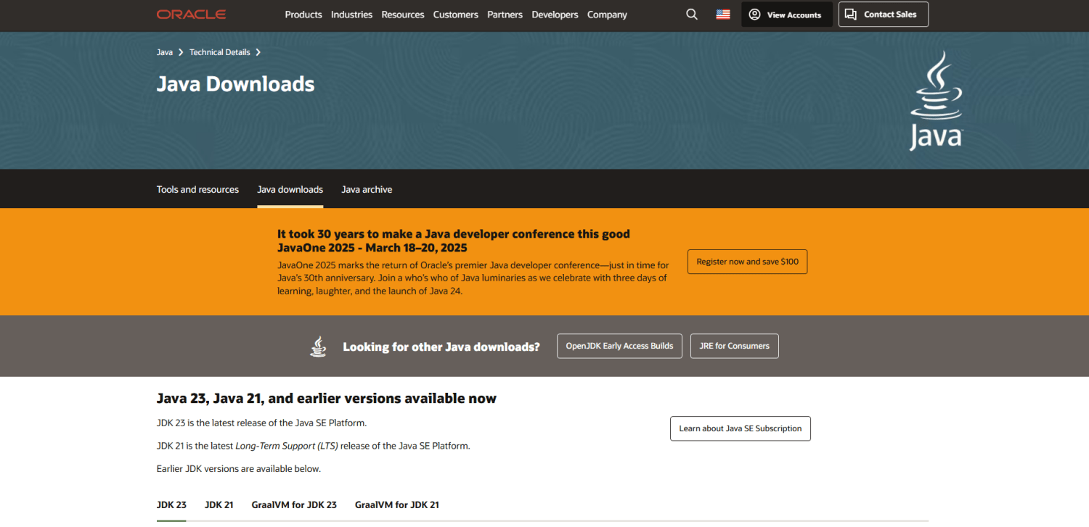Go to Java breadcrumb link

coord(165,52)
